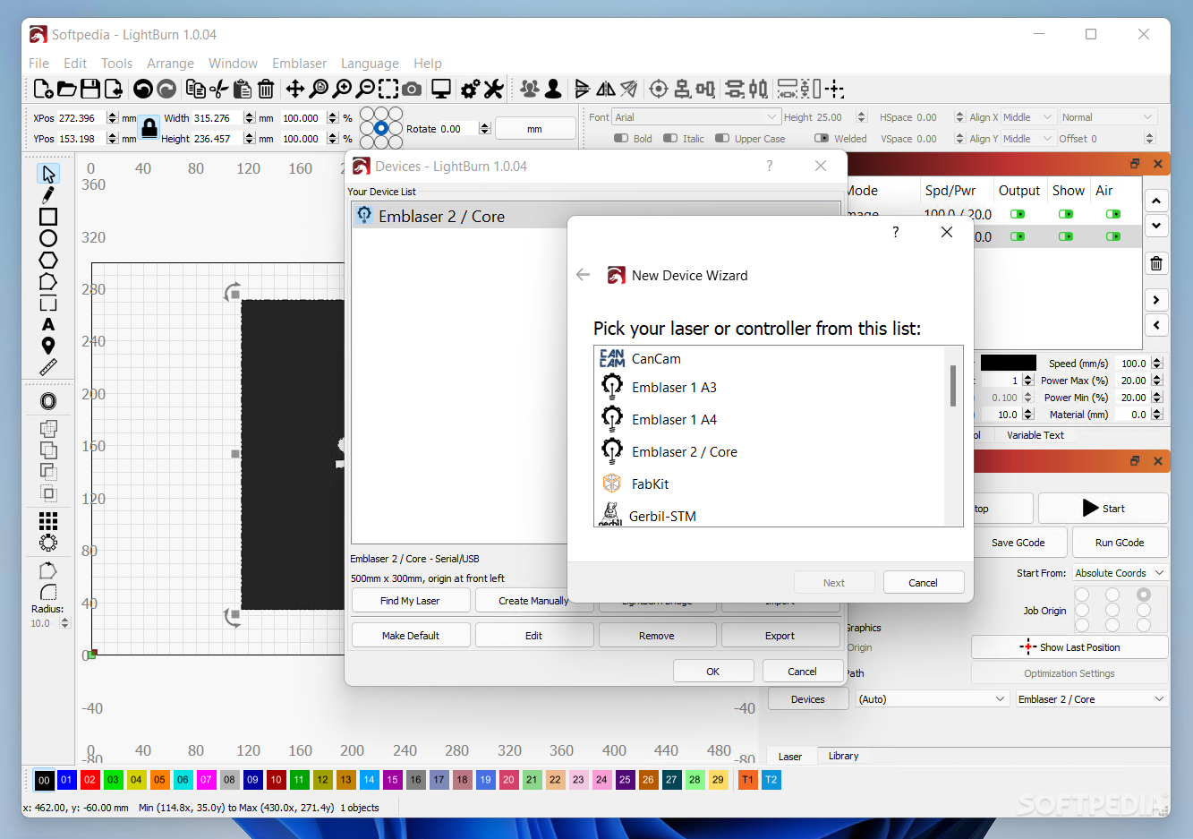The height and width of the screenshot is (839, 1193).
Task: Click the Save floppy disk icon
Action: (89, 89)
